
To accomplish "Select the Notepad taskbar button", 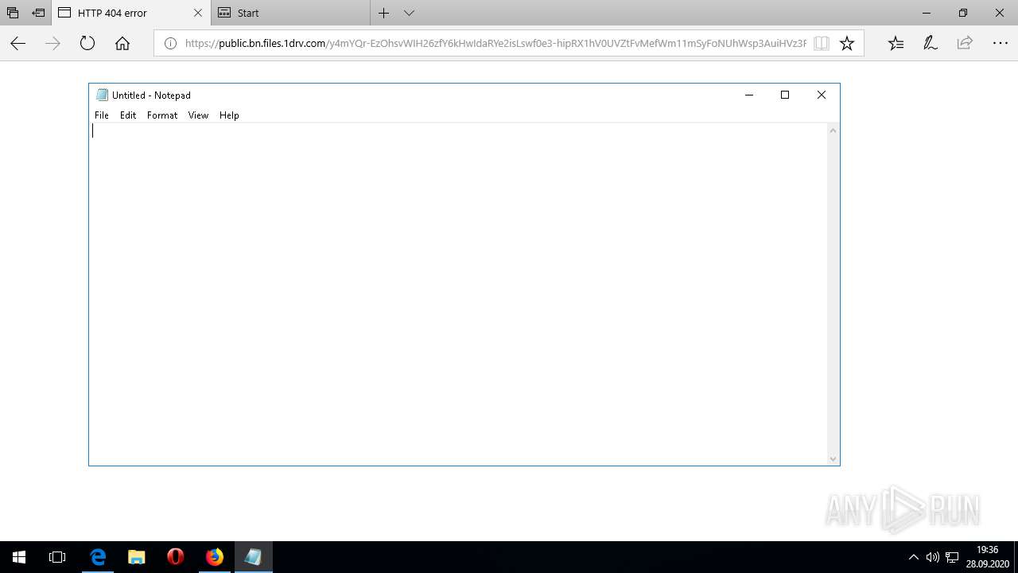I will (254, 557).
